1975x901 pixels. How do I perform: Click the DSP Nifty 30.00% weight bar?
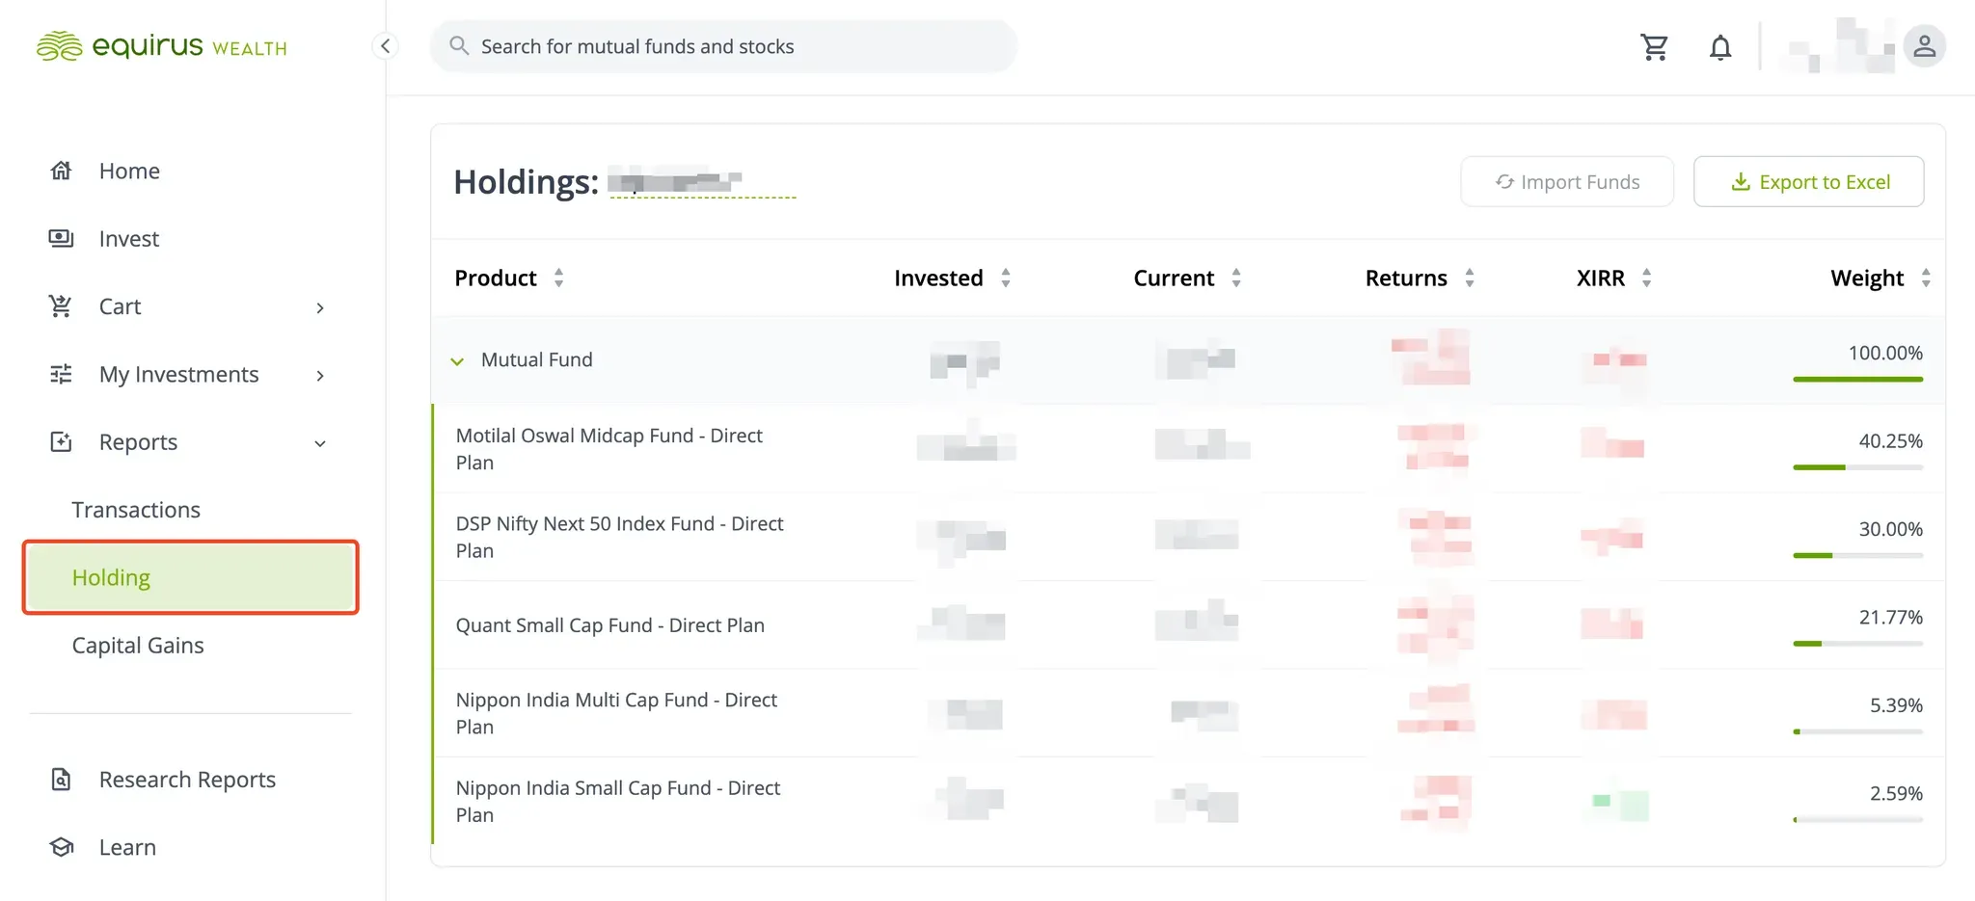click(x=1858, y=555)
